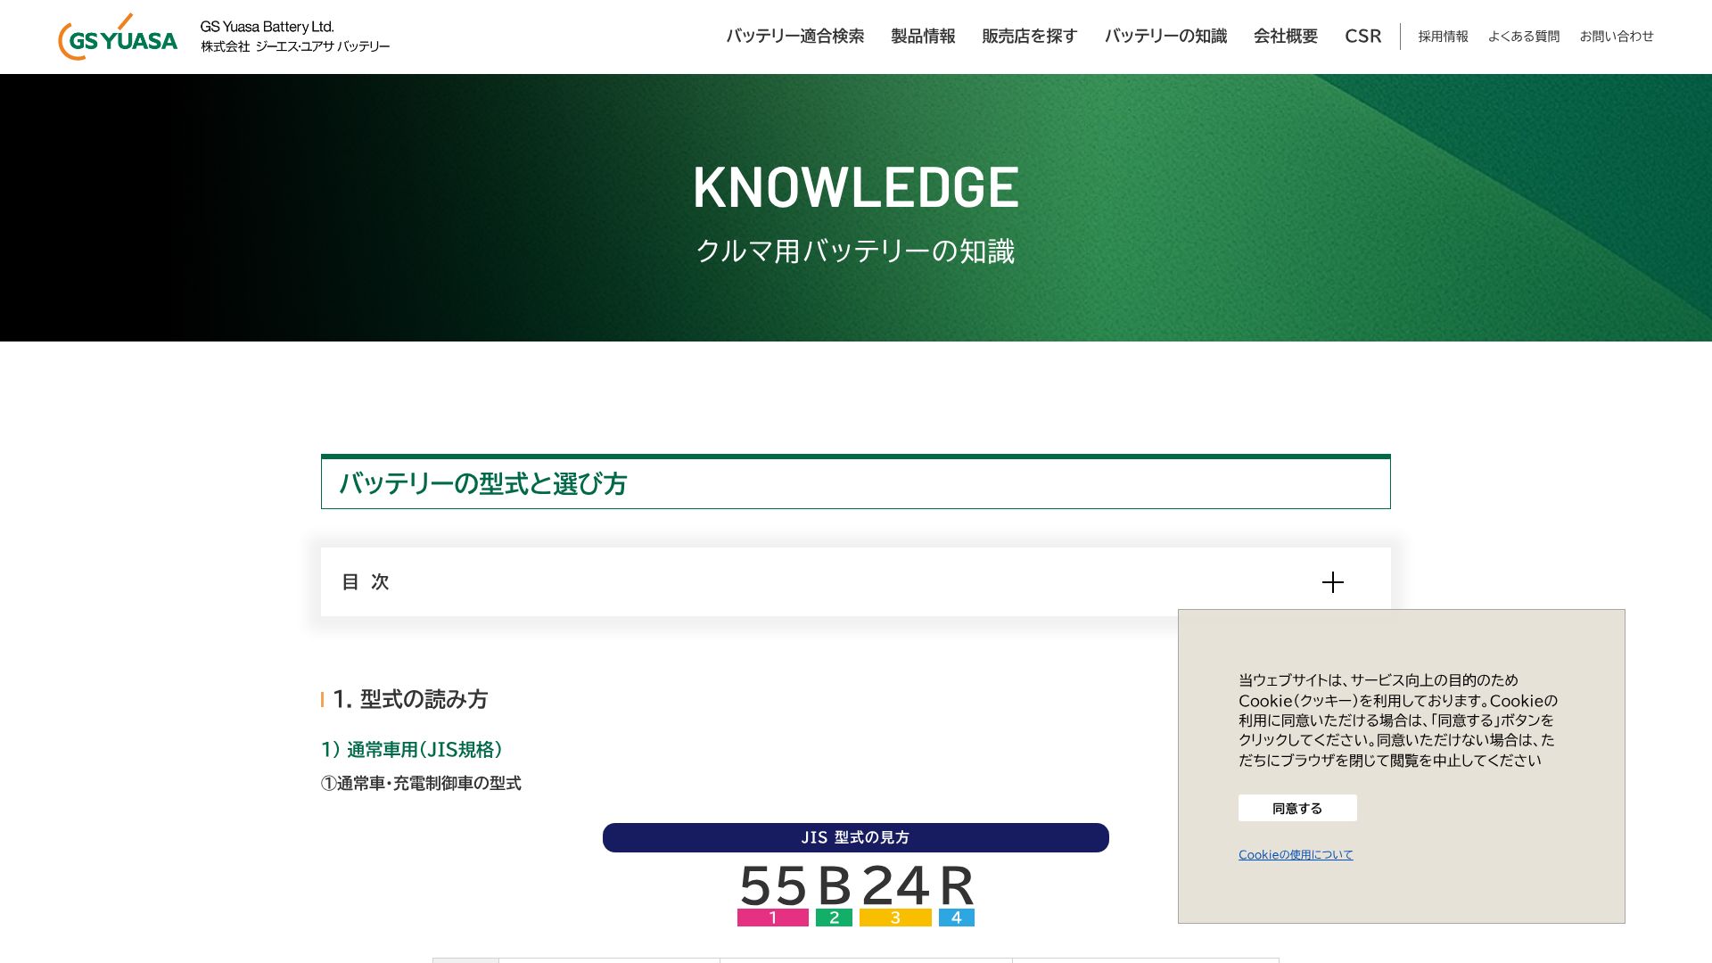Image resolution: width=1712 pixels, height=963 pixels.
Task: Click page title バッテリーの型式と選び方
Action: click(x=483, y=483)
